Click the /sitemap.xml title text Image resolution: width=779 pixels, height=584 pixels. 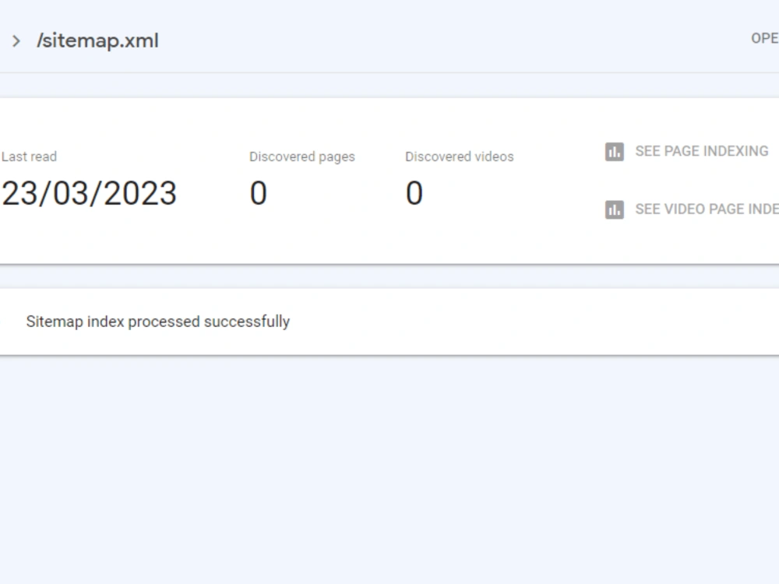tap(98, 40)
